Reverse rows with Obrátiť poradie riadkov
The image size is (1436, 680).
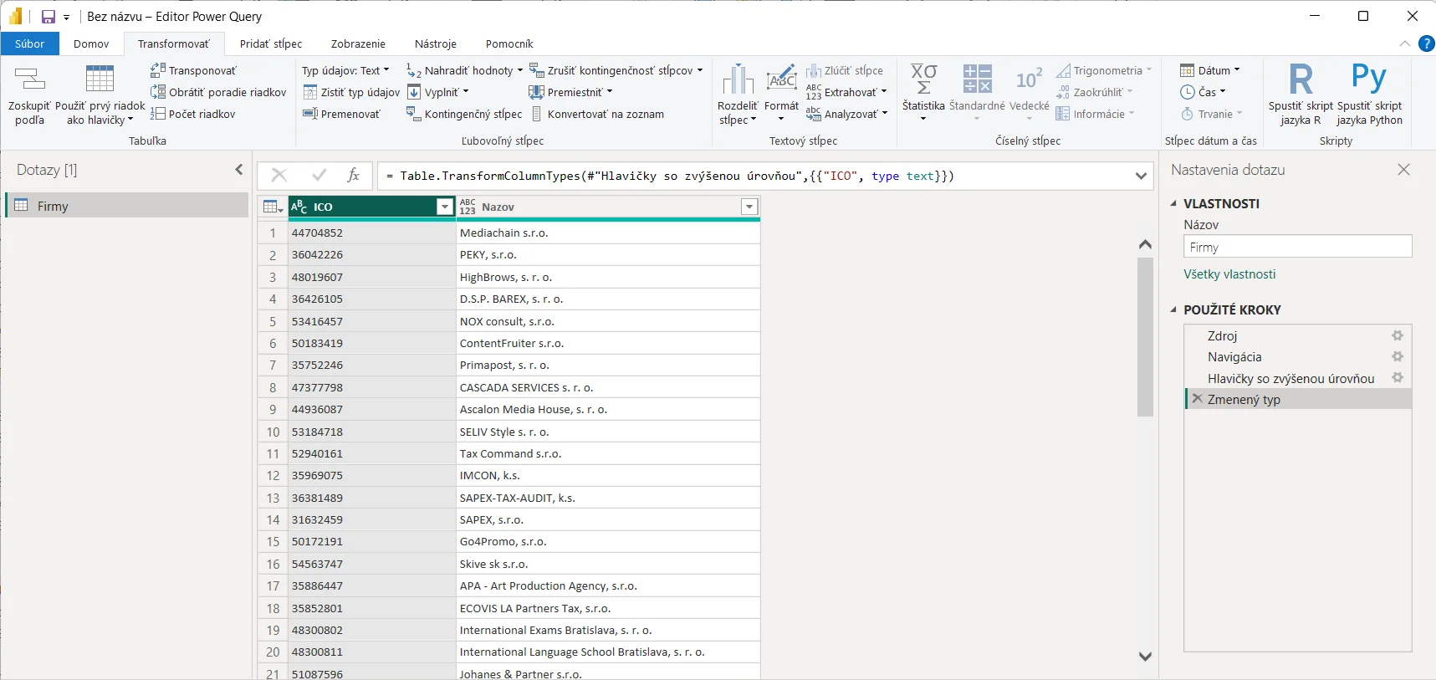218,92
